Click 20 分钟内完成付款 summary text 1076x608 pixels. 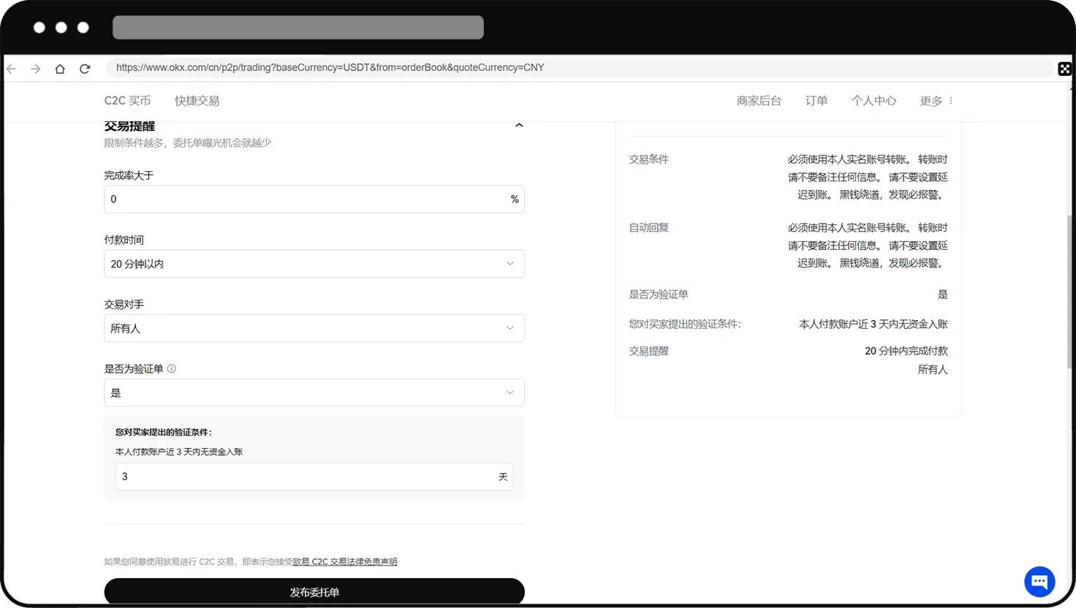(x=906, y=351)
